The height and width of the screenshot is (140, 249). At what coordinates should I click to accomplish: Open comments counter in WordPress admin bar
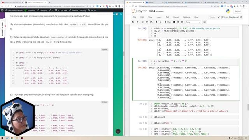point(57,10)
